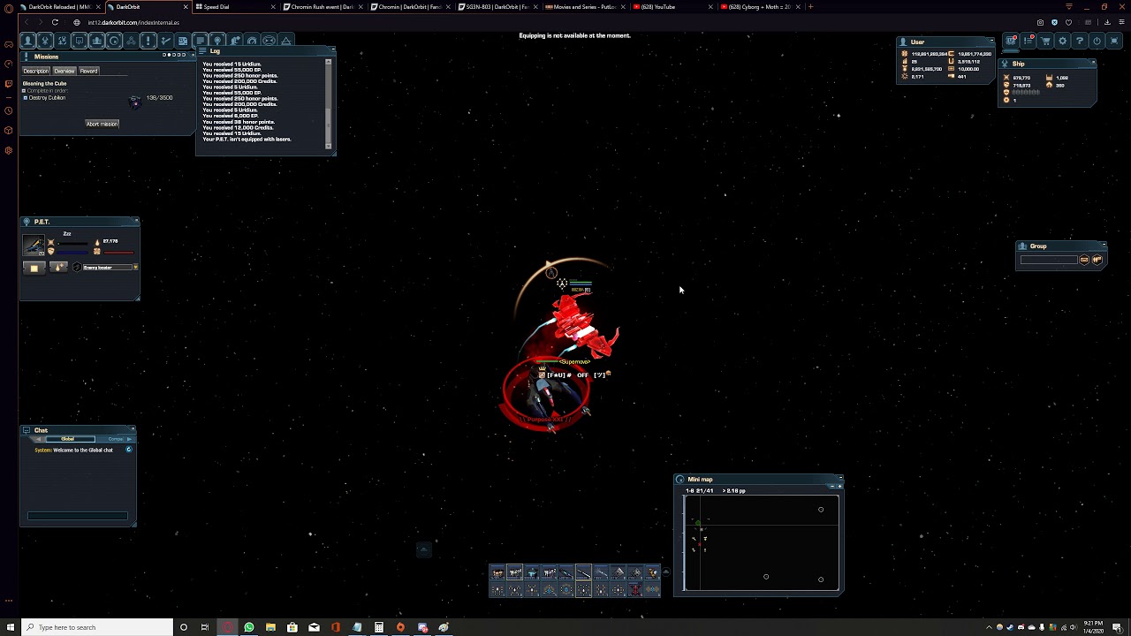Switch to Missions Description tab
This screenshot has width=1131, height=636.
point(35,71)
